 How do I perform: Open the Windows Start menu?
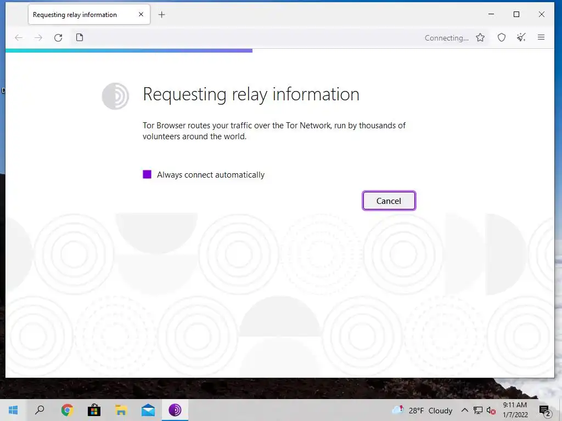point(13,410)
